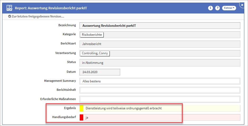Click the yellow Ergebnis color indicator

81,108
